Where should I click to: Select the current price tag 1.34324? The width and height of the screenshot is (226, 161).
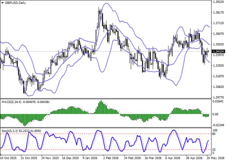218,52
